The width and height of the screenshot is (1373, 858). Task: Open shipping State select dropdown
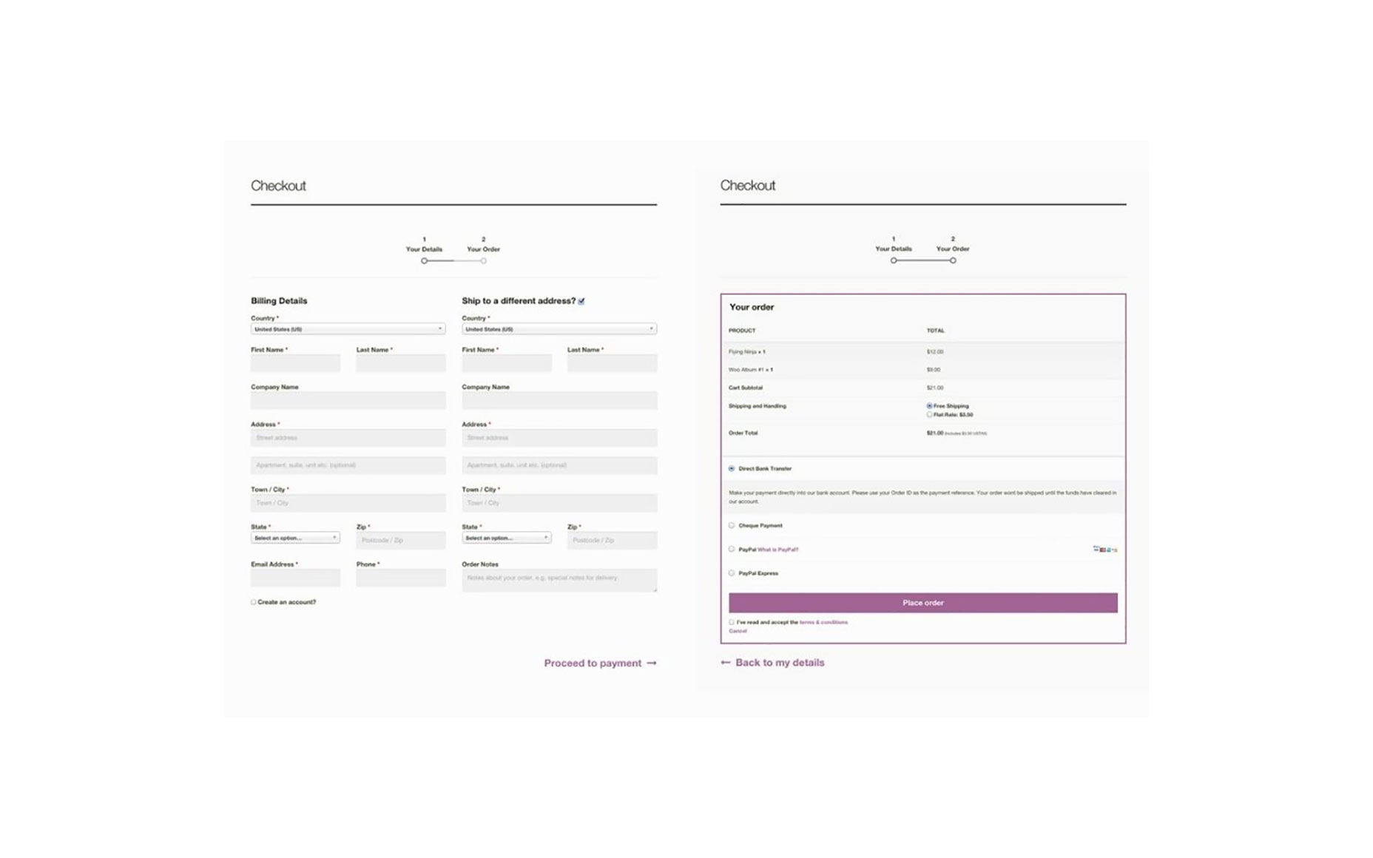pyautogui.click(x=506, y=538)
